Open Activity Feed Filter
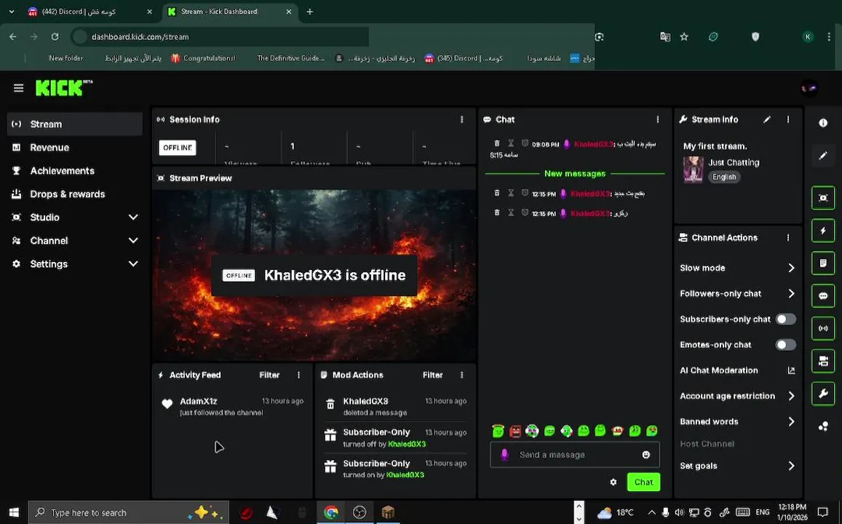Screen dimensions: 842x524 [269, 376]
